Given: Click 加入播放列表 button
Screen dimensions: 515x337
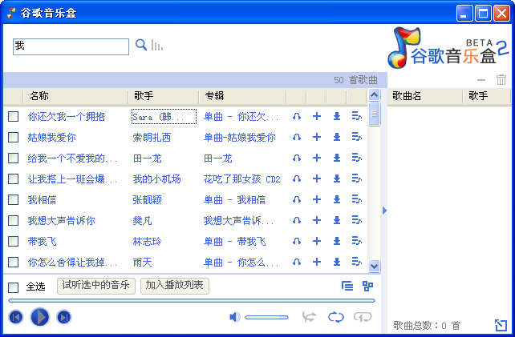Looking at the screenshot, I should [x=174, y=286].
